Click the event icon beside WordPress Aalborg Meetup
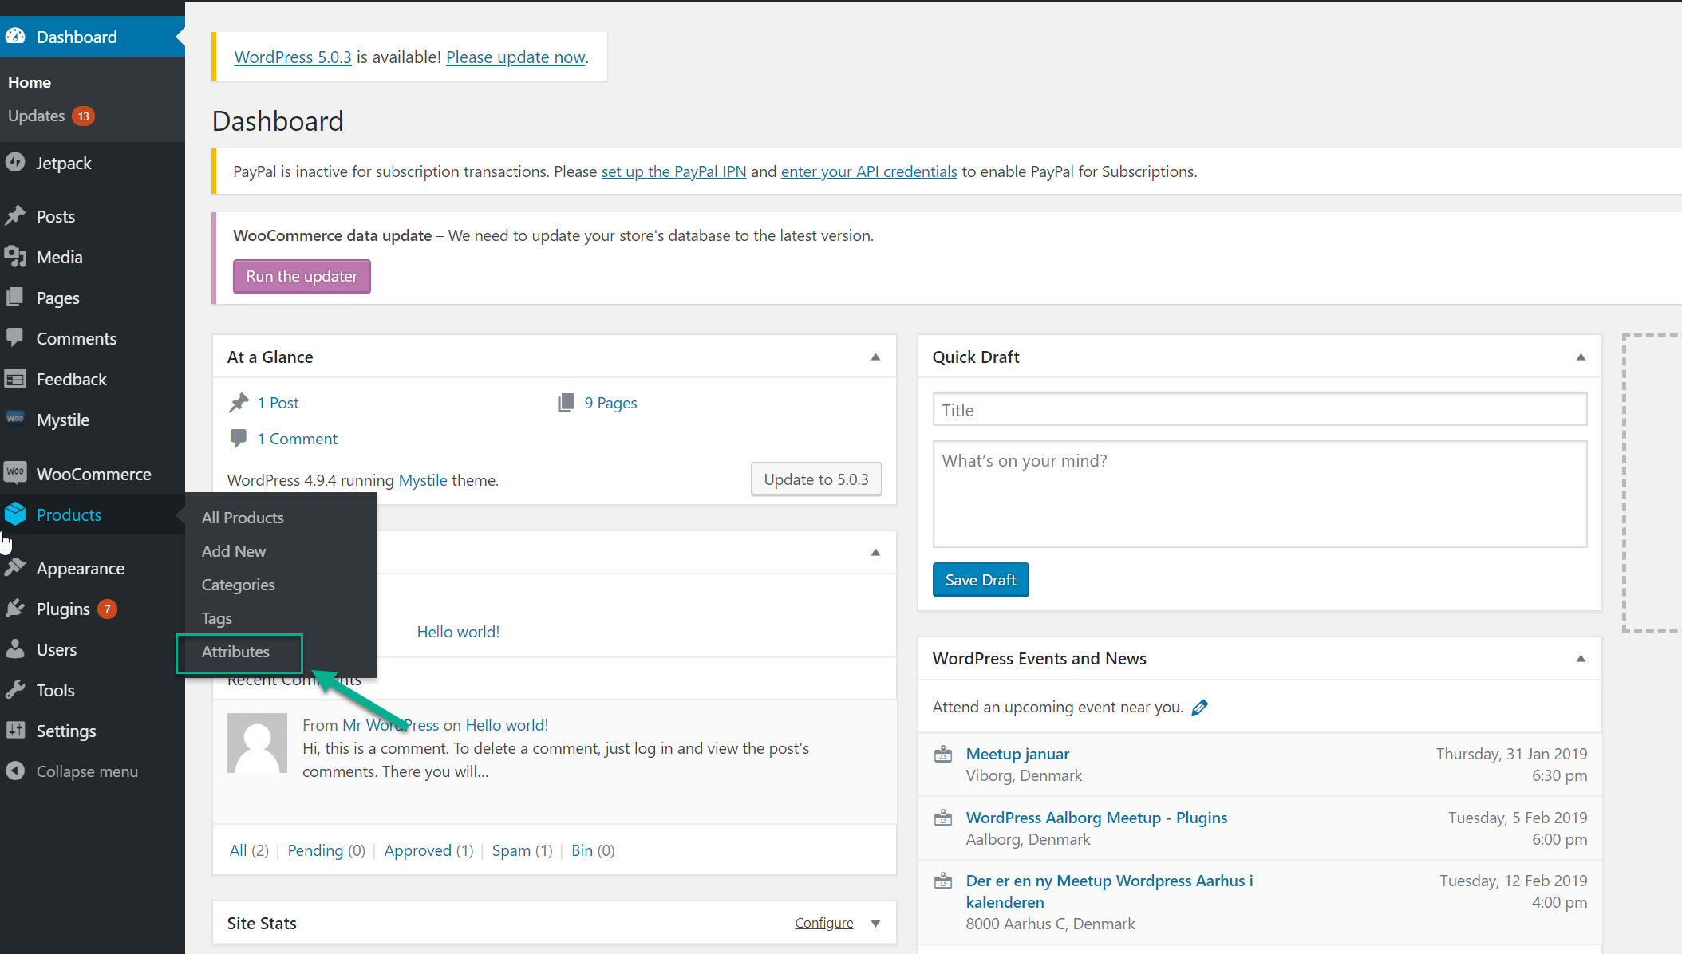This screenshot has height=954, width=1682. point(943,818)
